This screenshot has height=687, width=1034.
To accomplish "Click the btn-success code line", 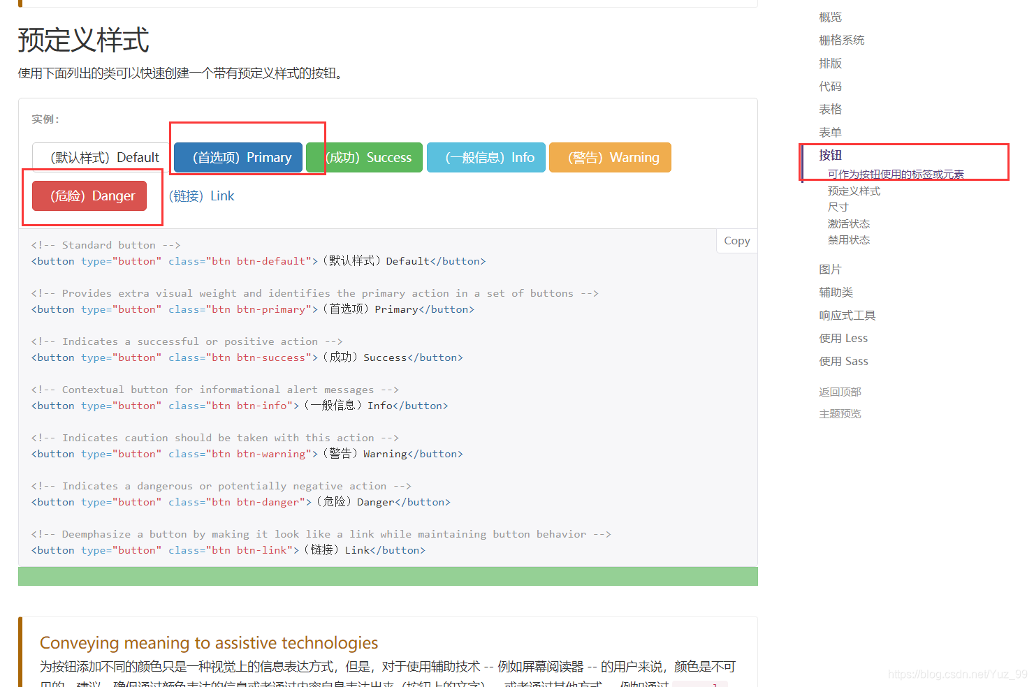I will point(247,357).
